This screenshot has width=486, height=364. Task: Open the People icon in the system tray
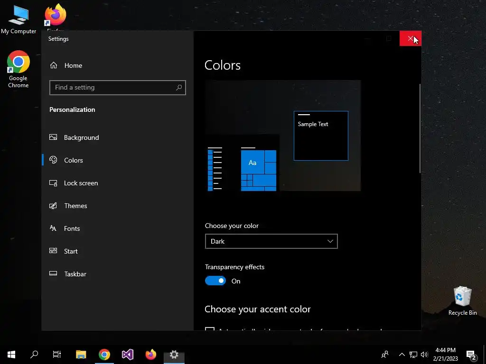tap(385, 355)
